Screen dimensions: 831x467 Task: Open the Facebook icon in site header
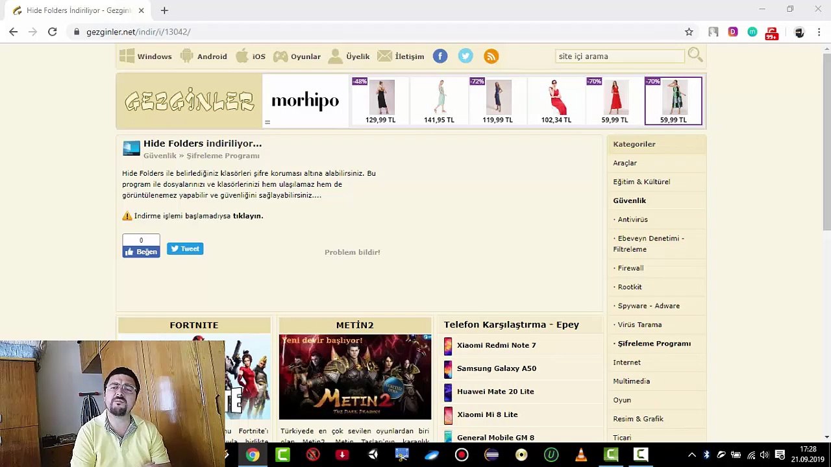pos(440,56)
